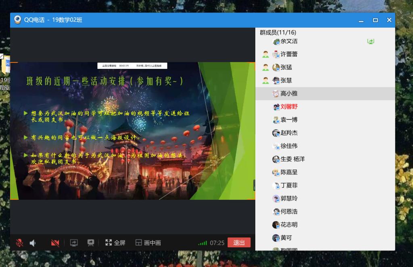Toggle the speaker volume icon
Image resolution: width=413 pixels, height=267 pixels.
(33, 243)
